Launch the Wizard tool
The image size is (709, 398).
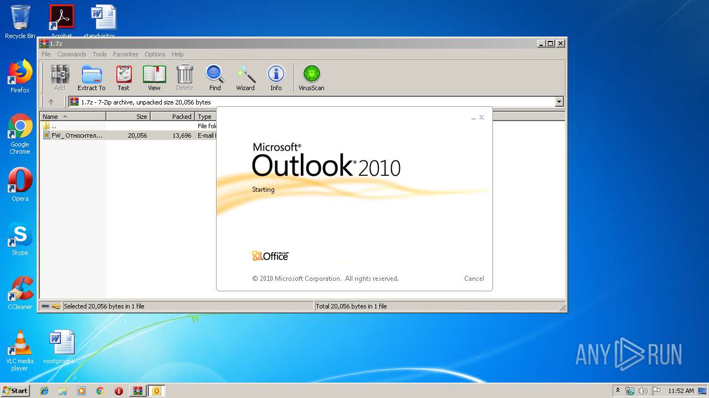tap(245, 77)
